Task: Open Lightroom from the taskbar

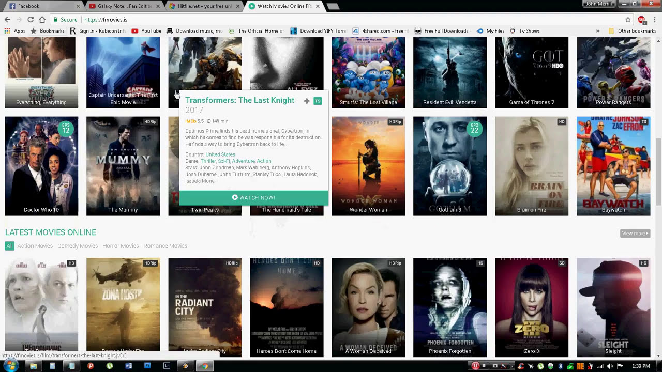Action: click(167, 366)
